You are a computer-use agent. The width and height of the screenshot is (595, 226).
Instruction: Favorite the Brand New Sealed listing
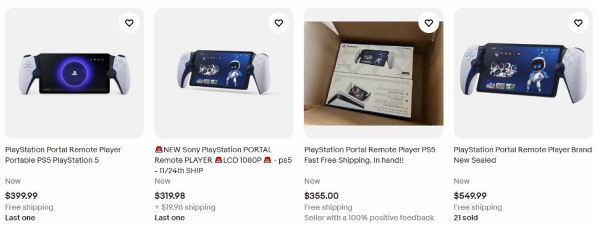[x=578, y=23]
